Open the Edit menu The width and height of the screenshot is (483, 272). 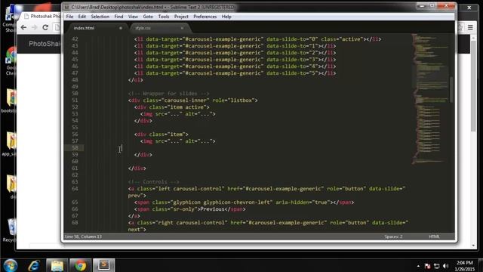coord(82,17)
